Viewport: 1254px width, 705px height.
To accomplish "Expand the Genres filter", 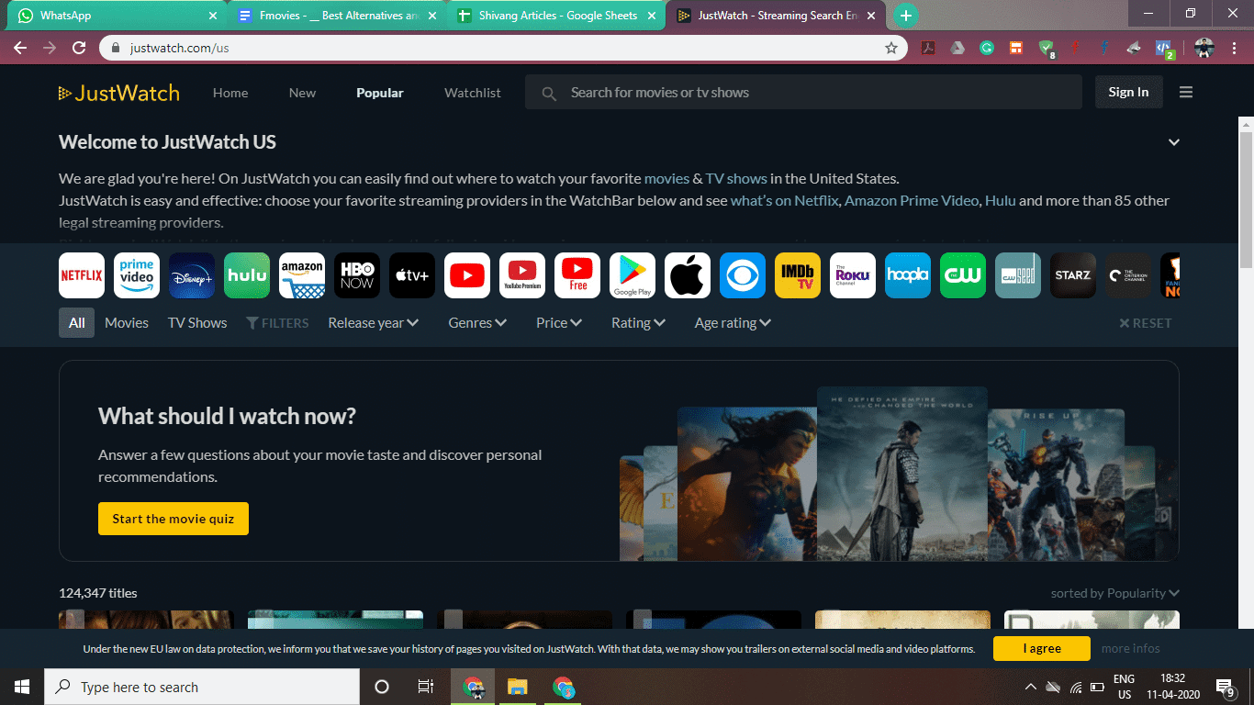I will pyautogui.click(x=477, y=323).
